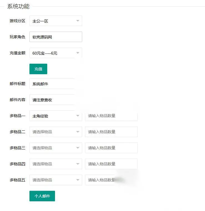Click the 游戏分区 label
The width and height of the screenshot is (205, 211).
coord(17,21)
